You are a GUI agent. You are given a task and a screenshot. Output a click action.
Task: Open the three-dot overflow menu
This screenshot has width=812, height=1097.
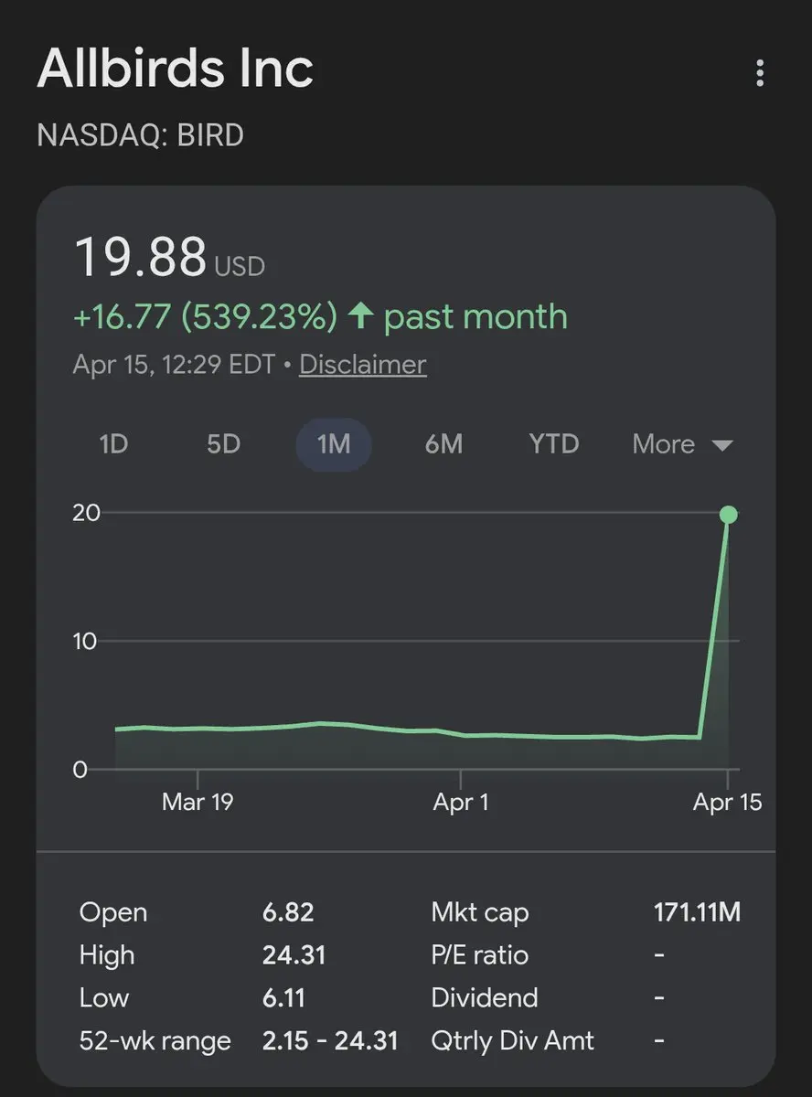(759, 73)
